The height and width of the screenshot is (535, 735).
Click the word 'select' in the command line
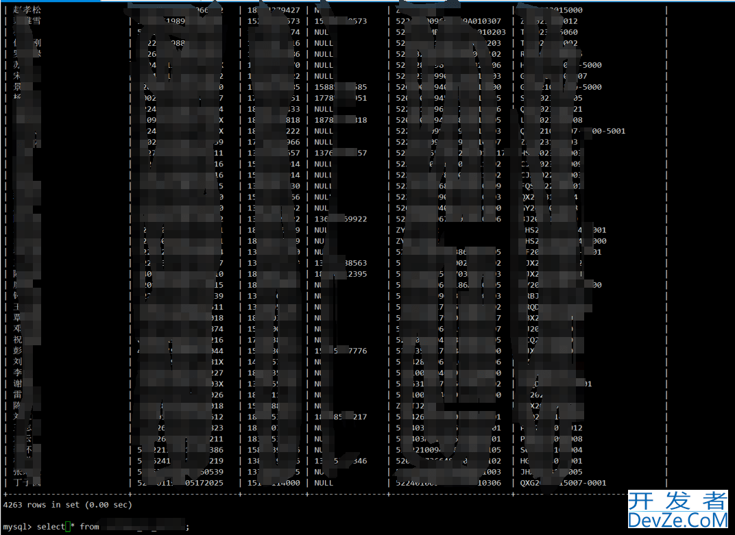pyautogui.click(x=51, y=527)
